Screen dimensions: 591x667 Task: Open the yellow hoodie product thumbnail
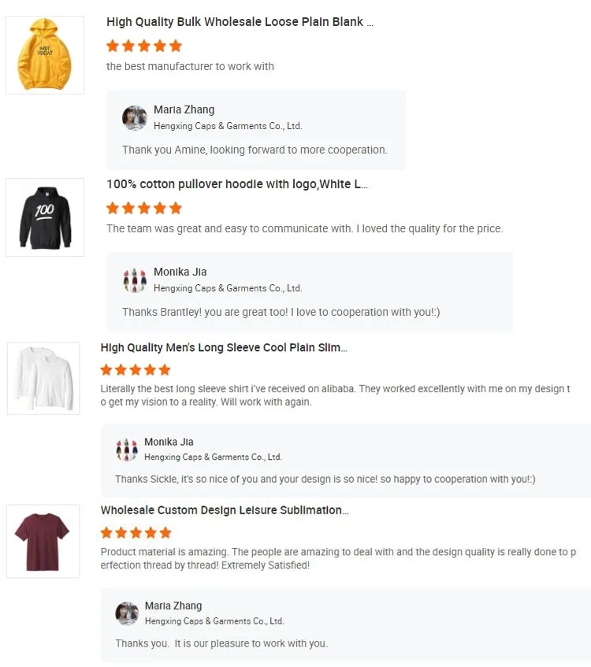[45, 55]
